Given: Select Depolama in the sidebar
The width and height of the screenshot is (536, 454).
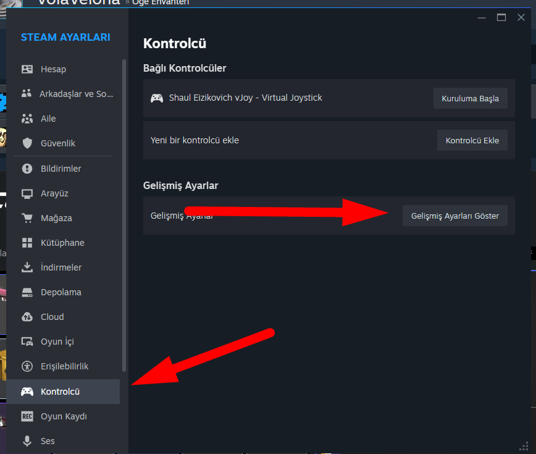Looking at the screenshot, I should (x=63, y=292).
